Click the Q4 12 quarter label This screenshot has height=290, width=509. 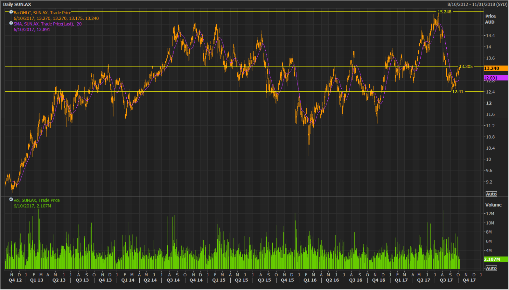tap(15, 280)
